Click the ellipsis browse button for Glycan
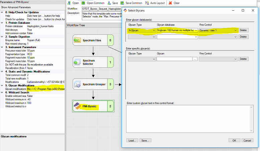The height and width of the screenshot is (151, 260). click(x=195, y=59)
